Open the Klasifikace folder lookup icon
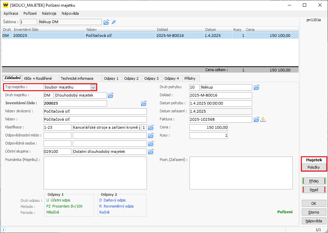 (151, 127)
